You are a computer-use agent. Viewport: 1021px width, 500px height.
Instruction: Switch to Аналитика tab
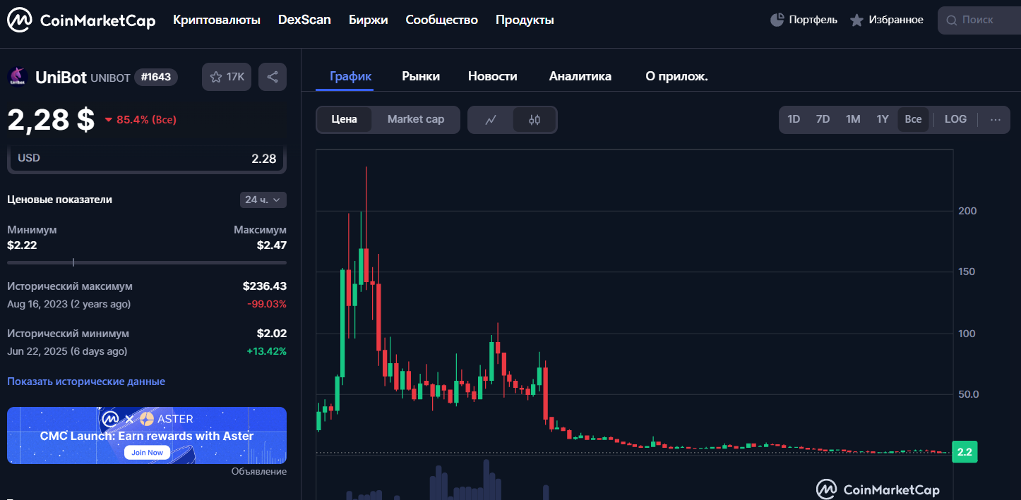(x=580, y=76)
